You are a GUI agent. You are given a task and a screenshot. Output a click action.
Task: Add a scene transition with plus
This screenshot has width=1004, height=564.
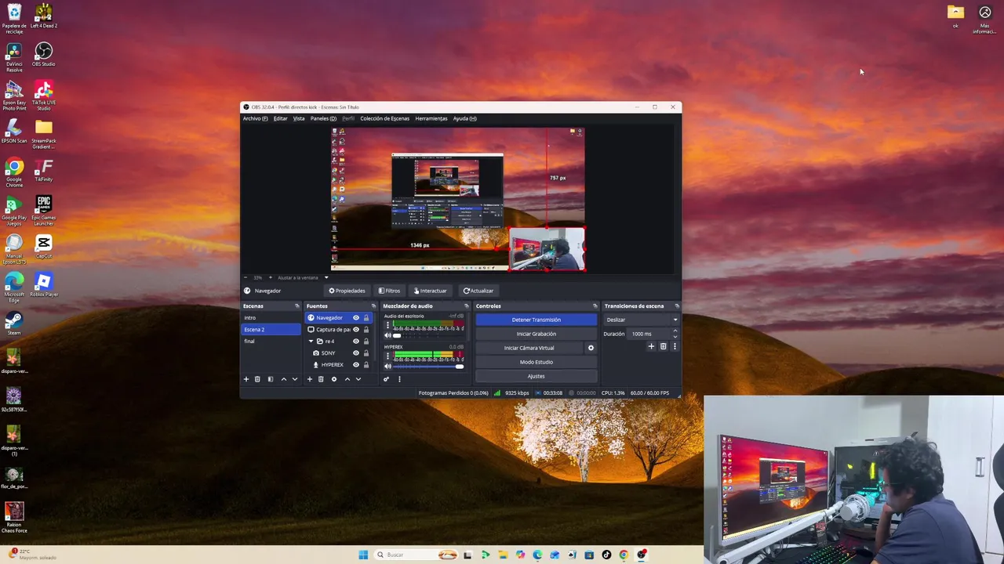click(651, 346)
